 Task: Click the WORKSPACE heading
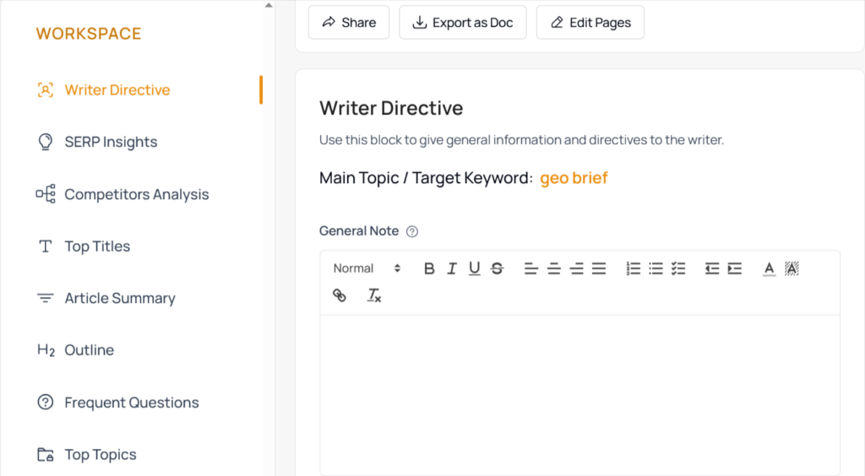[x=89, y=34]
